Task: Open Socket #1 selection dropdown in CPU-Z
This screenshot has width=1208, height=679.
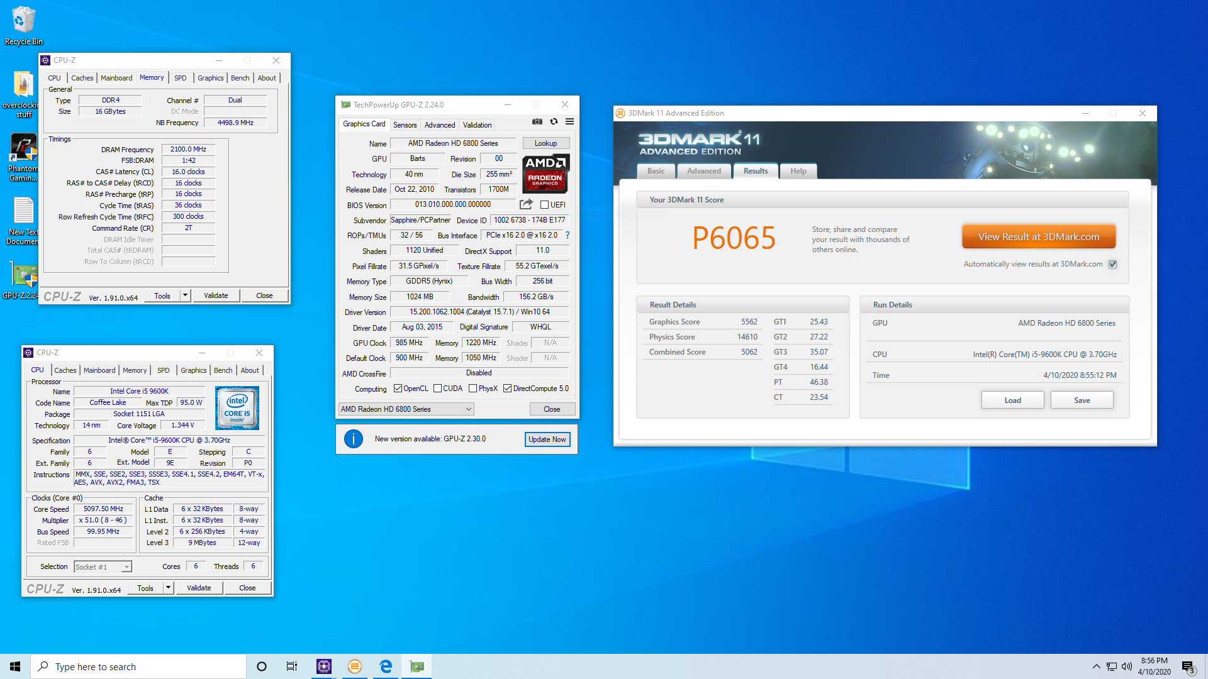Action: point(103,567)
